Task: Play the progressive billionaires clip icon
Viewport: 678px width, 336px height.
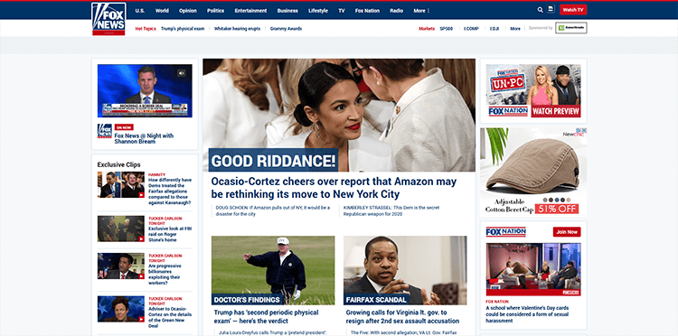Action: coord(141,276)
